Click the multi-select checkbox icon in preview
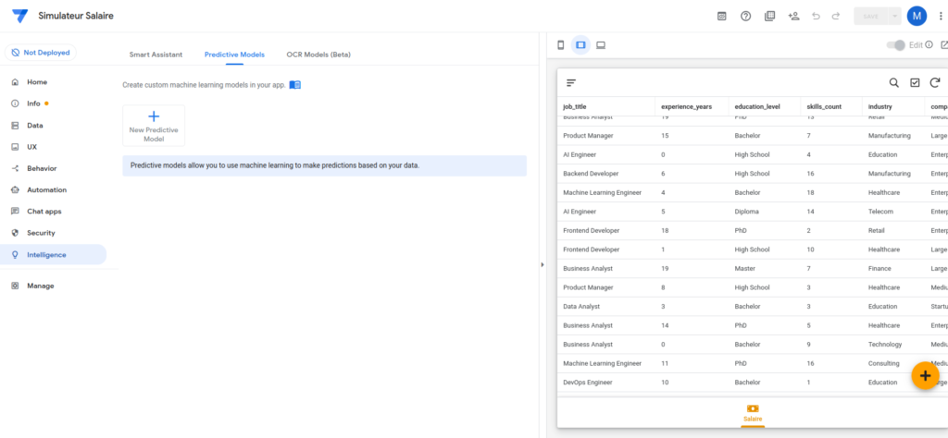Image resolution: width=948 pixels, height=438 pixels. (x=915, y=82)
